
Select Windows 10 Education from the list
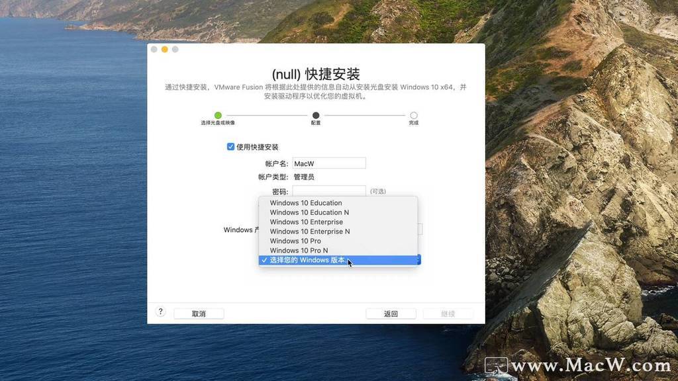click(x=338, y=202)
